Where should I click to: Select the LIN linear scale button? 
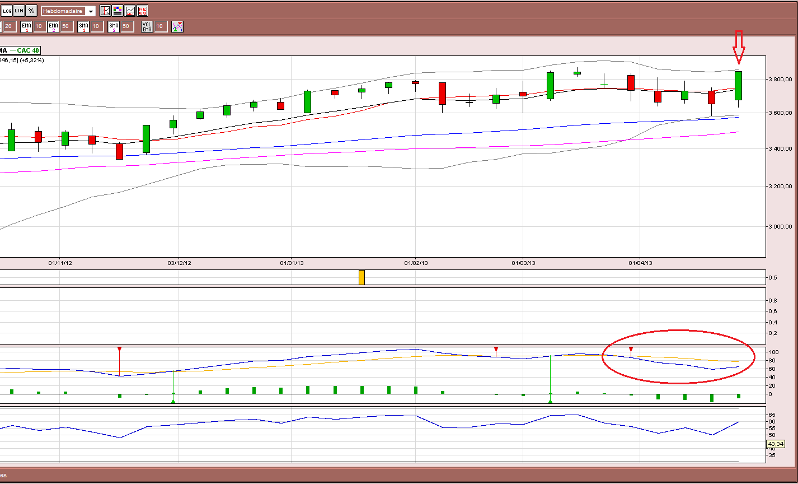click(x=19, y=11)
